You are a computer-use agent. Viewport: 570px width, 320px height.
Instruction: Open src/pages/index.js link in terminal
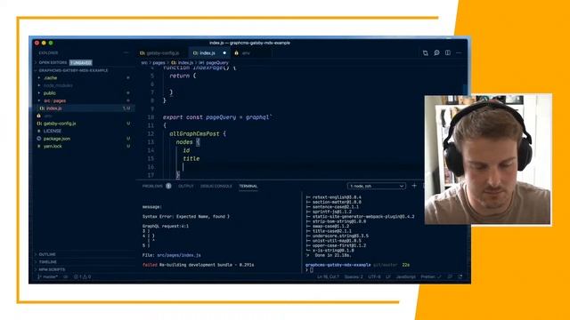click(x=179, y=255)
